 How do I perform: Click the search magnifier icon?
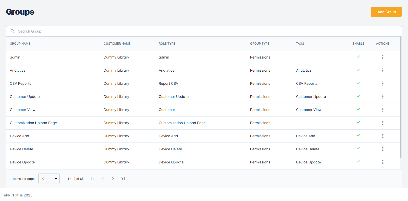click(x=13, y=31)
